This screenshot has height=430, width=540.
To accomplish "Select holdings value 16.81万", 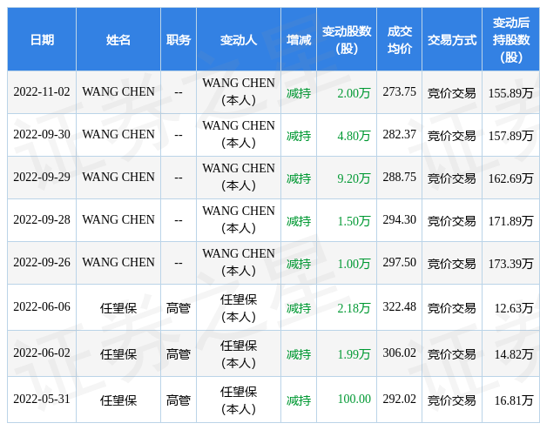I will point(514,400).
